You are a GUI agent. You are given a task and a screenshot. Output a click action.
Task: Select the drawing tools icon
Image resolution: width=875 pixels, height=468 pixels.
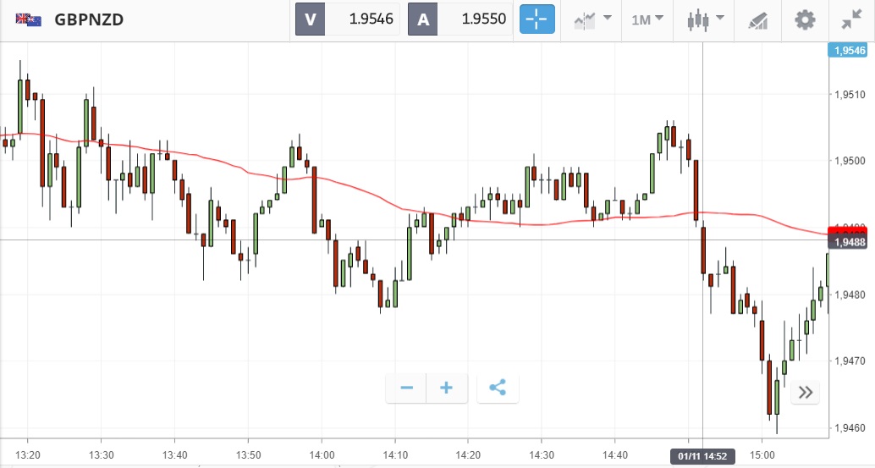pyautogui.click(x=757, y=19)
